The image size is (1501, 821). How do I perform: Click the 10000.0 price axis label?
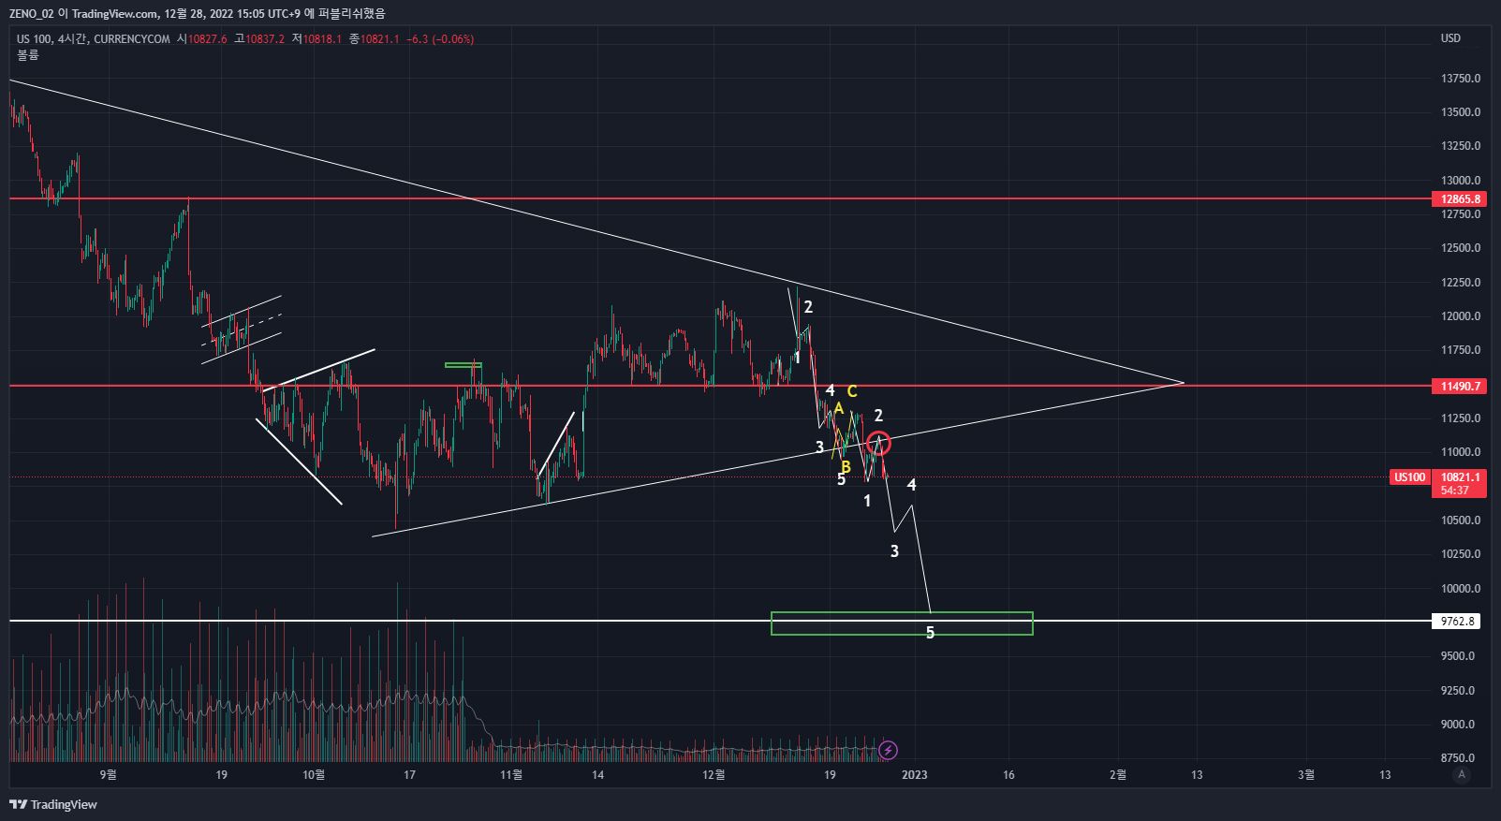1461,589
